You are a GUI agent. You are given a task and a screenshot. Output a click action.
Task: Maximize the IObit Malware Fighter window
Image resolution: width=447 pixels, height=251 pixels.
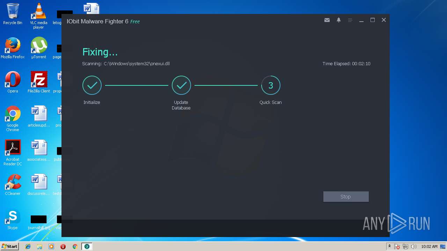point(373,20)
